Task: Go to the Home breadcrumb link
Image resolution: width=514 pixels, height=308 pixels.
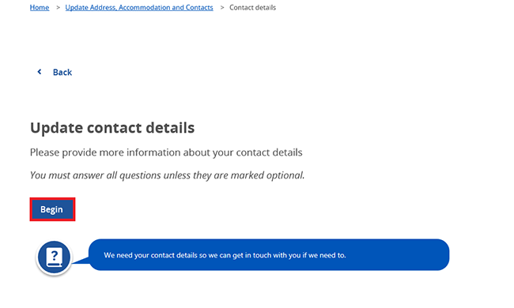Action: click(40, 7)
